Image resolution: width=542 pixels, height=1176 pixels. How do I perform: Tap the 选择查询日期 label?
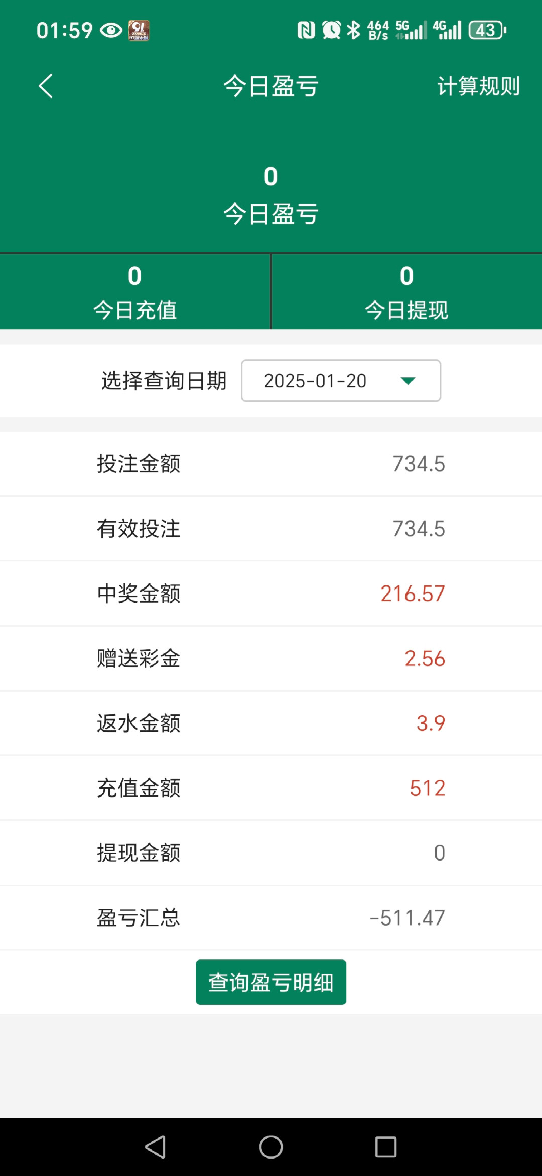[x=164, y=381]
